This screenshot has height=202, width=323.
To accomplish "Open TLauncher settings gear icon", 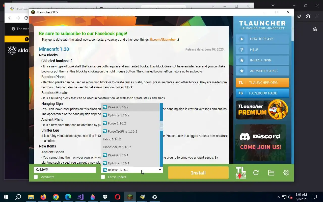I will coord(286,173).
